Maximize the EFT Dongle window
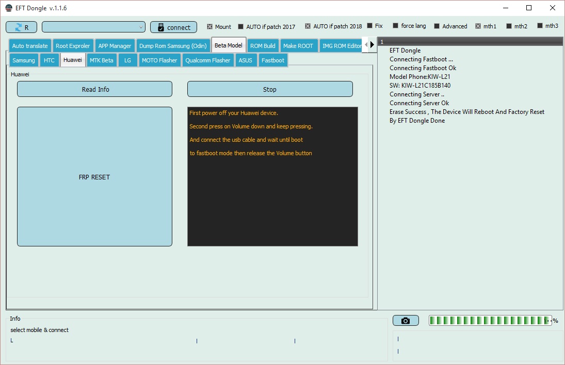This screenshot has width=565, height=365. pos(529,8)
